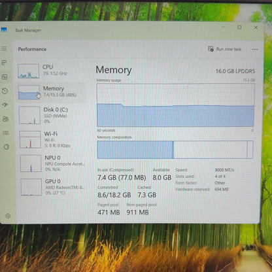Go to Processes page icon
This screenshot has height=272, width=272.
click(4, 63)
